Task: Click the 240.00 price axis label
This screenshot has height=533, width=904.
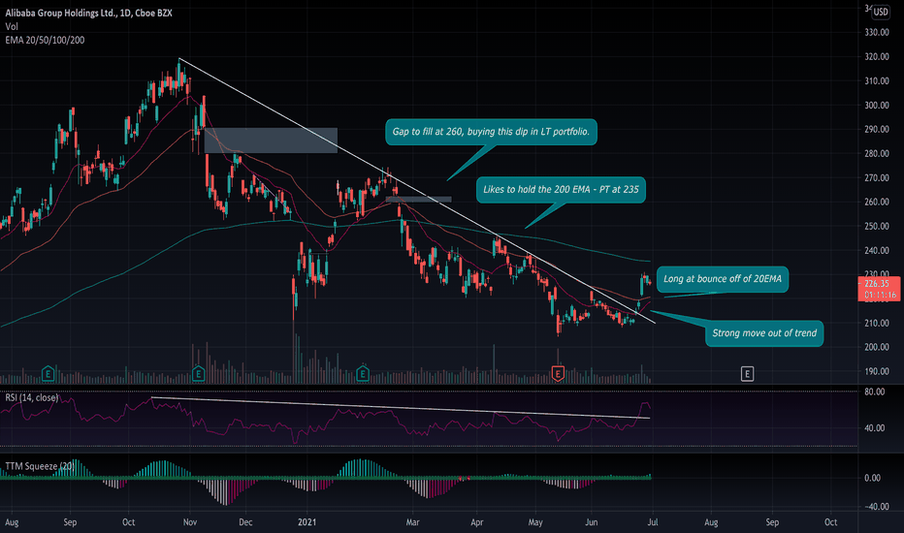Action: [x=876, y=251]
